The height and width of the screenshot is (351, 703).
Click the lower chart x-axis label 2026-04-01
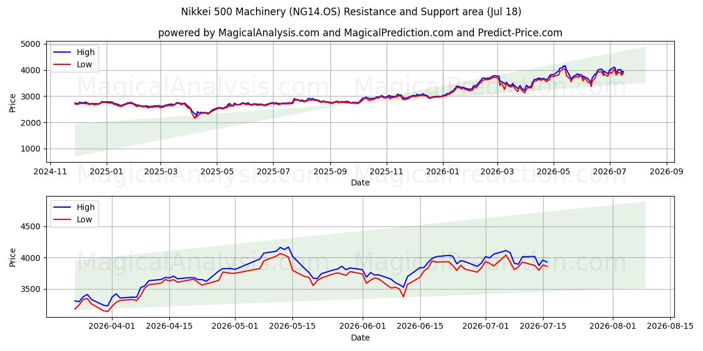tap(112, 326)
